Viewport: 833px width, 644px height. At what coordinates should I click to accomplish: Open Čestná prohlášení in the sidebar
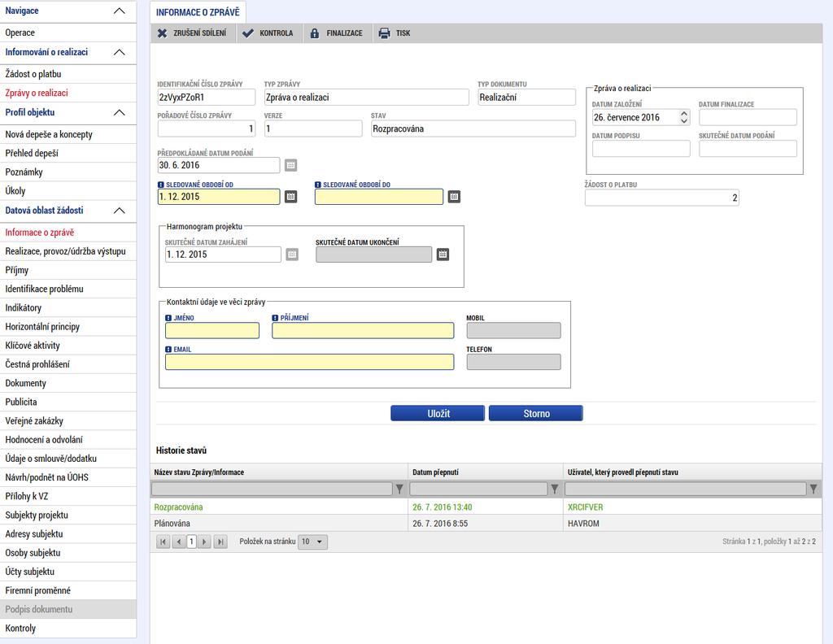click(x=68, y=364)
